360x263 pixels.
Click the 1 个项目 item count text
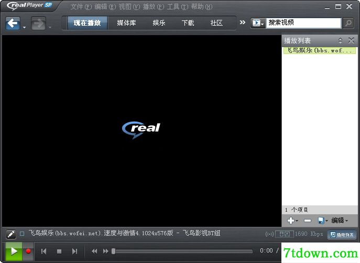tap(297, 210)
